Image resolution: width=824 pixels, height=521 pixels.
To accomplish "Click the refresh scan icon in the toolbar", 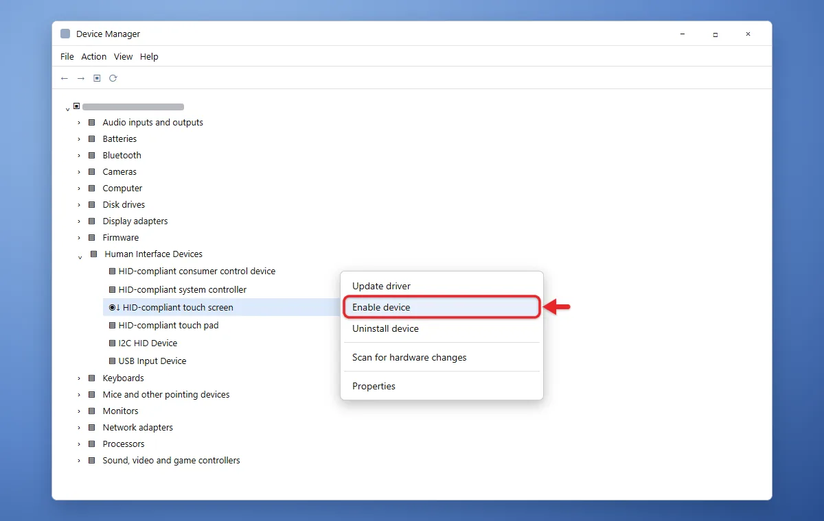I will point(113,78).
